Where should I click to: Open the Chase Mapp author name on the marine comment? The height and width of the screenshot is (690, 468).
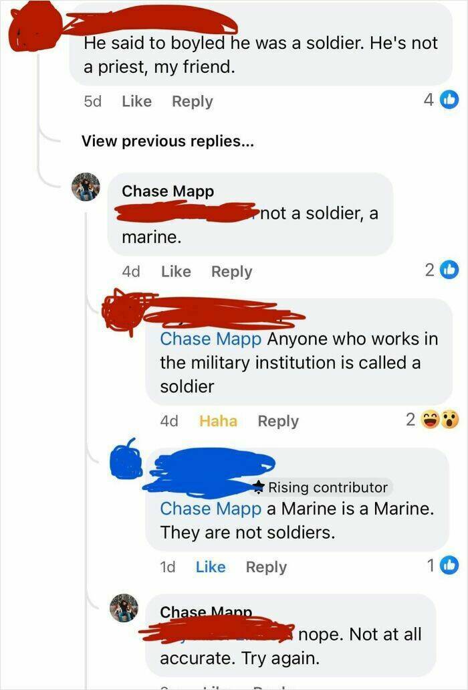[168, 191]
